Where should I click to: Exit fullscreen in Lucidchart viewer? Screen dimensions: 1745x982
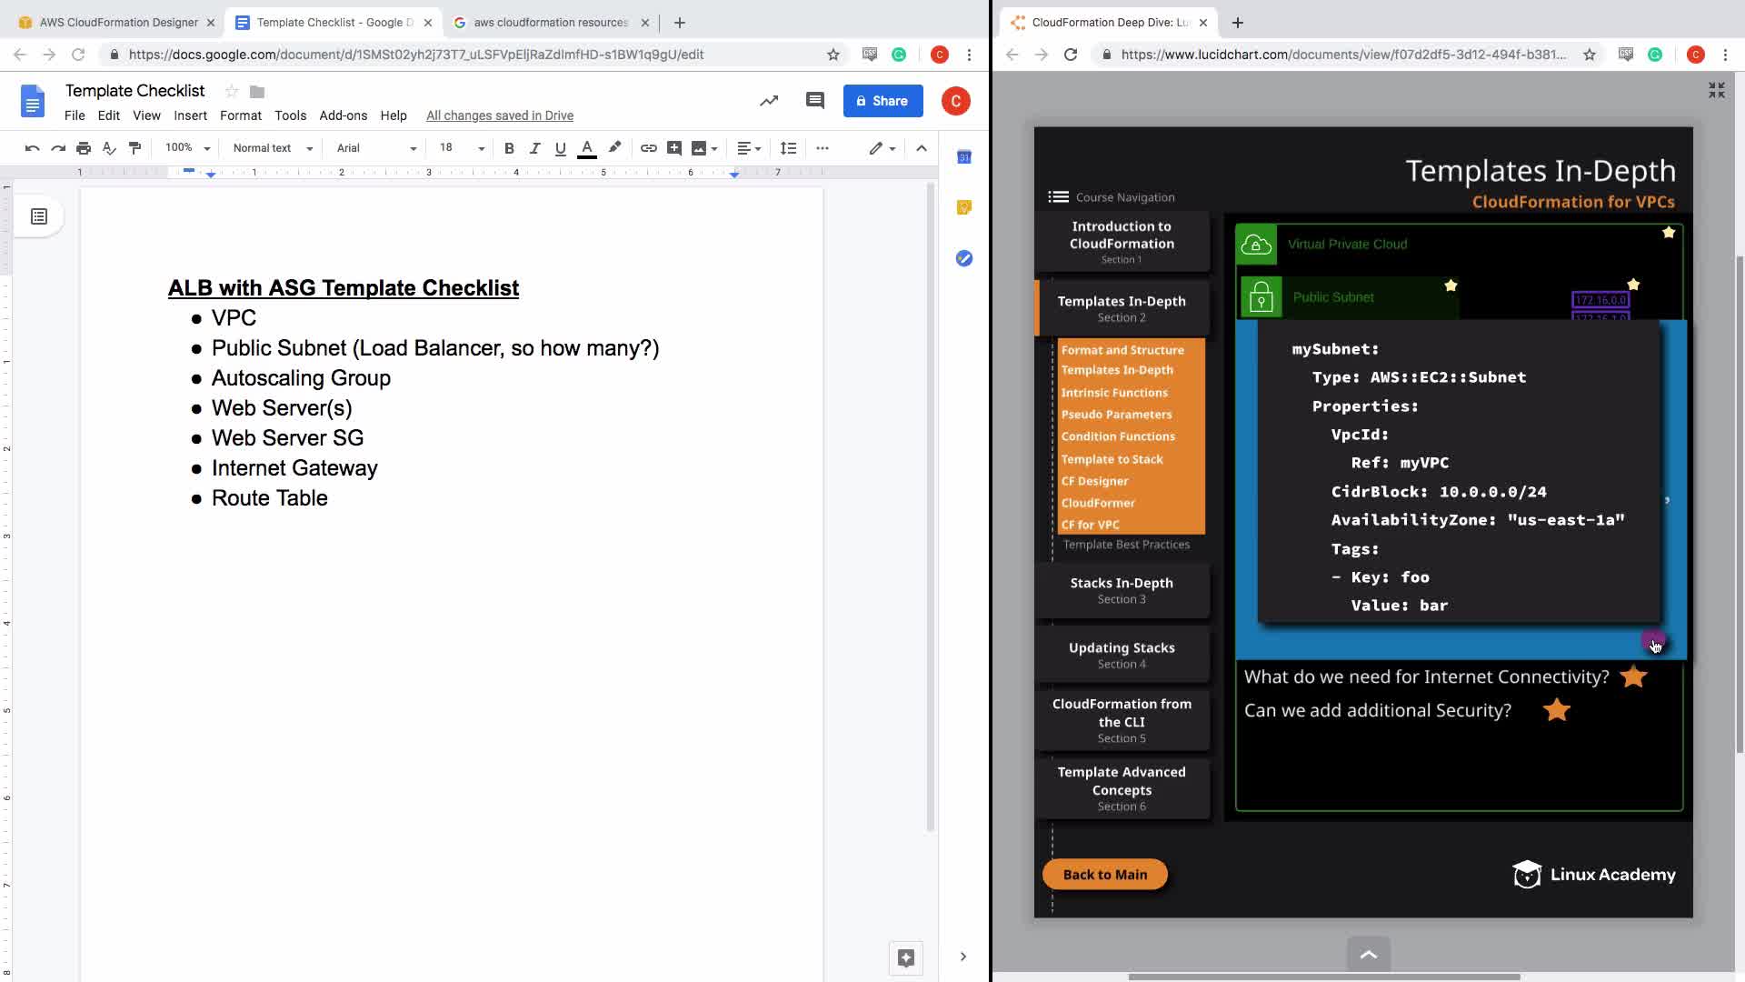pyautogui.click(x=1716, y=90)
